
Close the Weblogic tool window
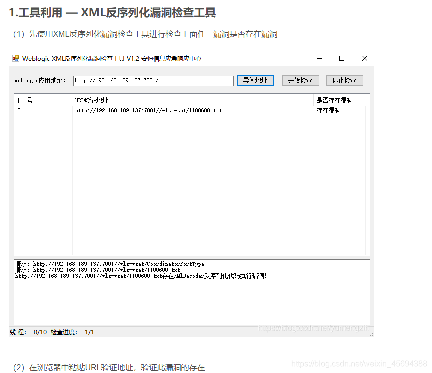(365, 58)
